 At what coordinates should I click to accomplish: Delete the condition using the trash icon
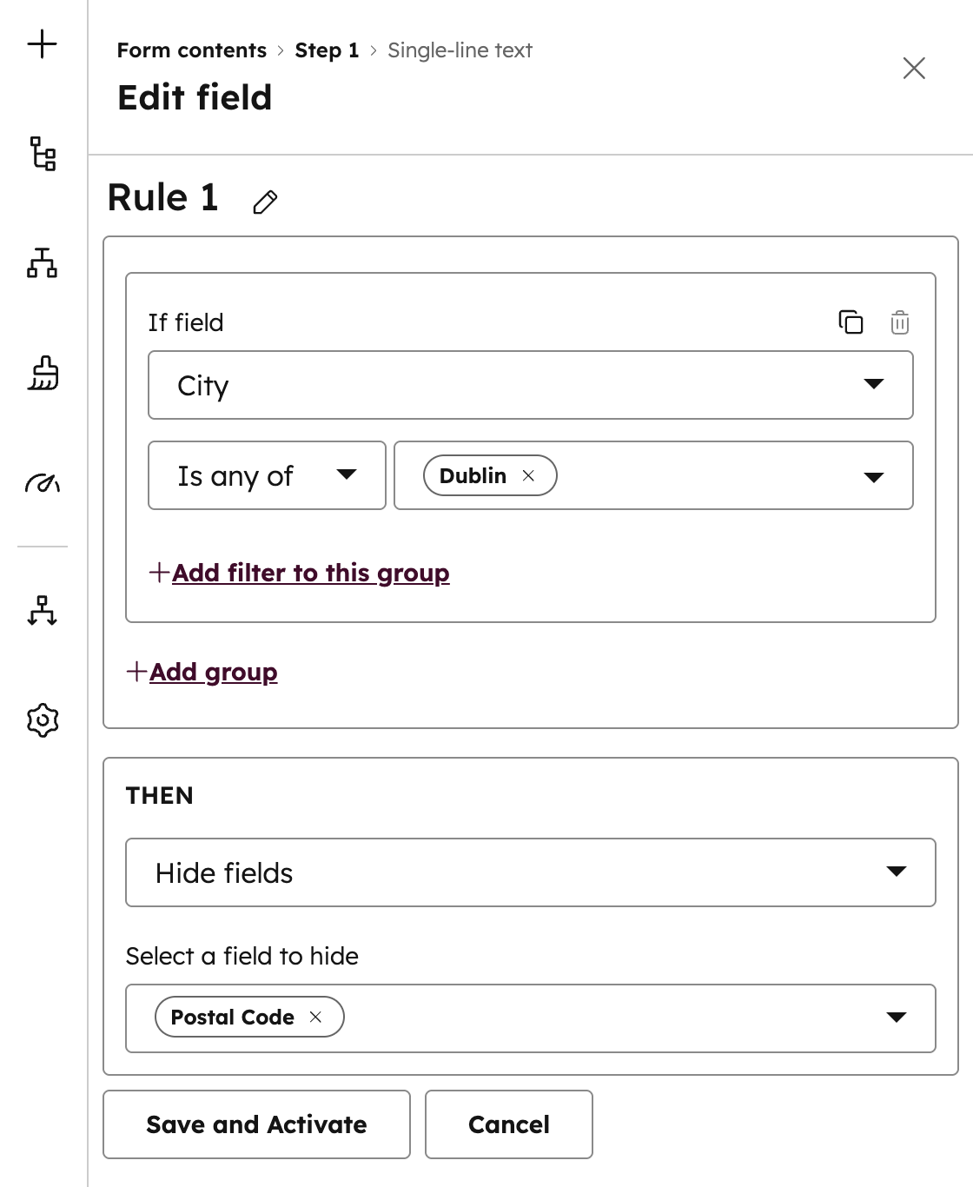point(900,322)
